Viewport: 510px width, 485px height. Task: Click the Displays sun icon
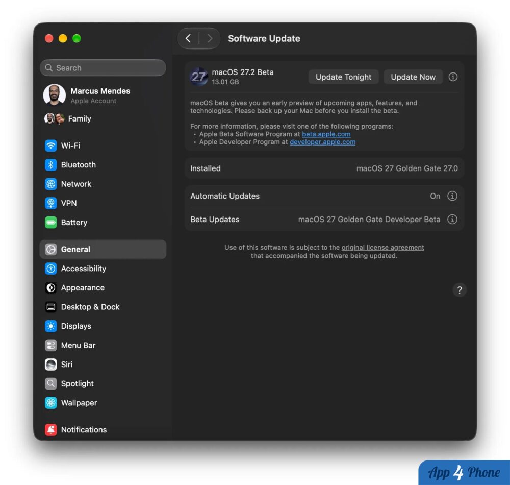pyautogui.click(x=50, y=326)
